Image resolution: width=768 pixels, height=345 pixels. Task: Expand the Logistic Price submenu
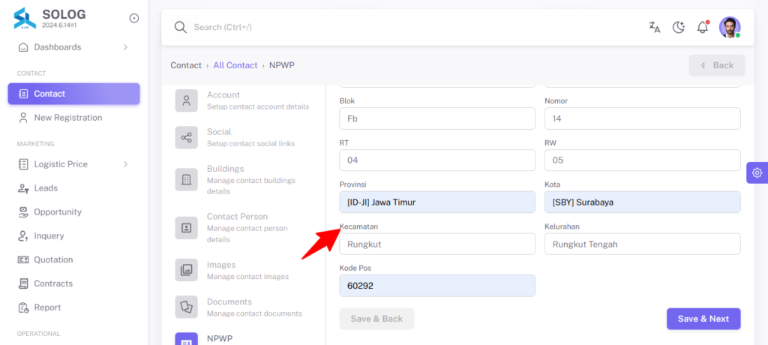tap(125, 164)
